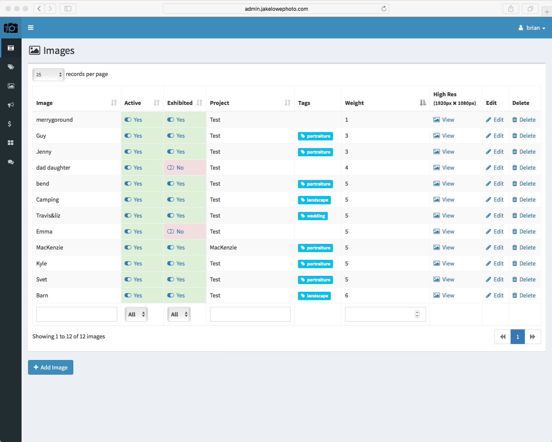
Task: Click the landscape tag for Barn
Action: tap(314, 296)
